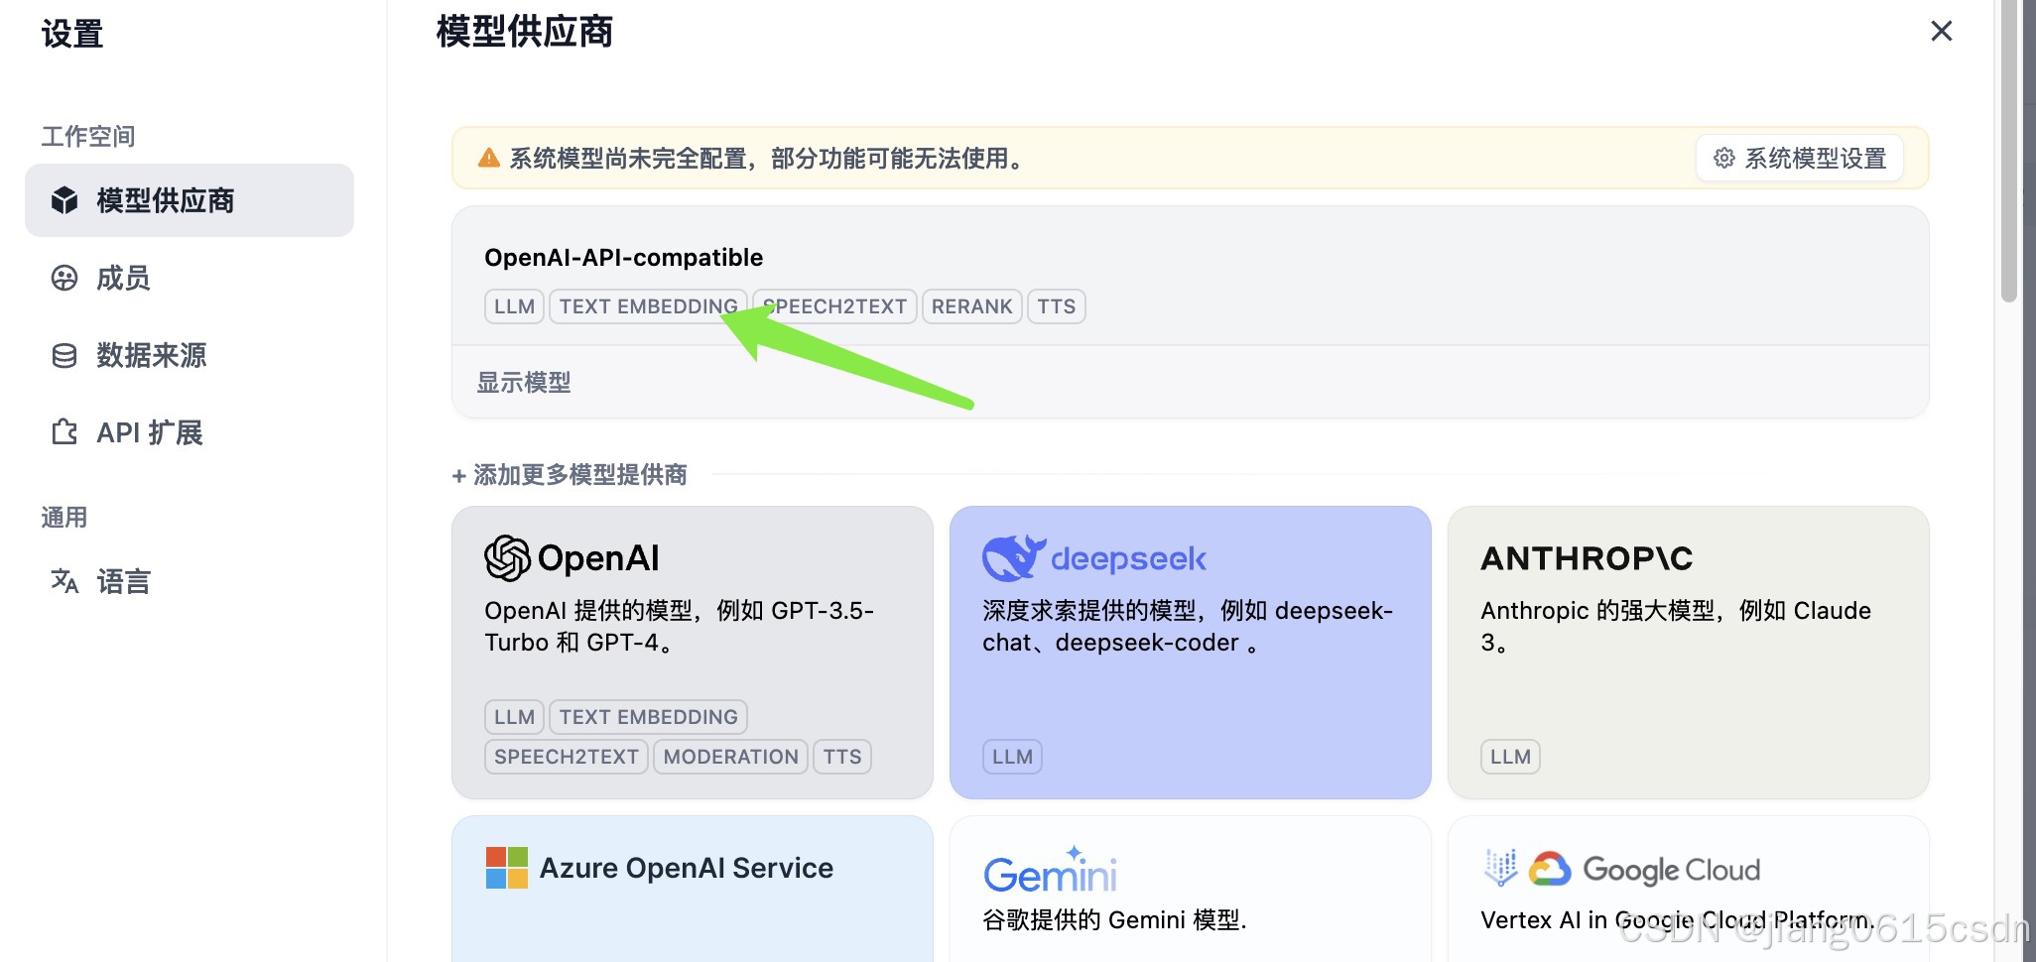The image size is (2036, 962).
Task: Select the Azure OpenAI Service card
Action: point(693,889)
